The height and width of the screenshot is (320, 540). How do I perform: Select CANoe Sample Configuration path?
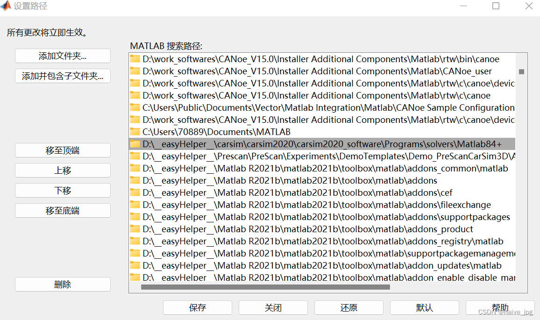coord(322,107)
